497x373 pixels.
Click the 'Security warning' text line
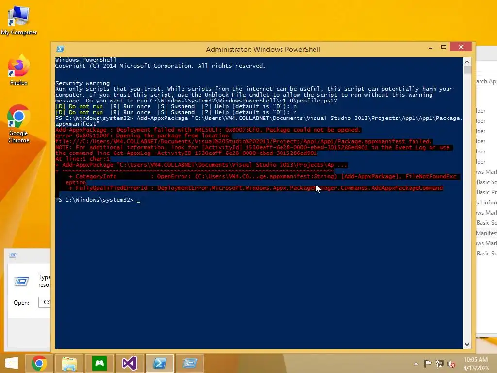83,83
